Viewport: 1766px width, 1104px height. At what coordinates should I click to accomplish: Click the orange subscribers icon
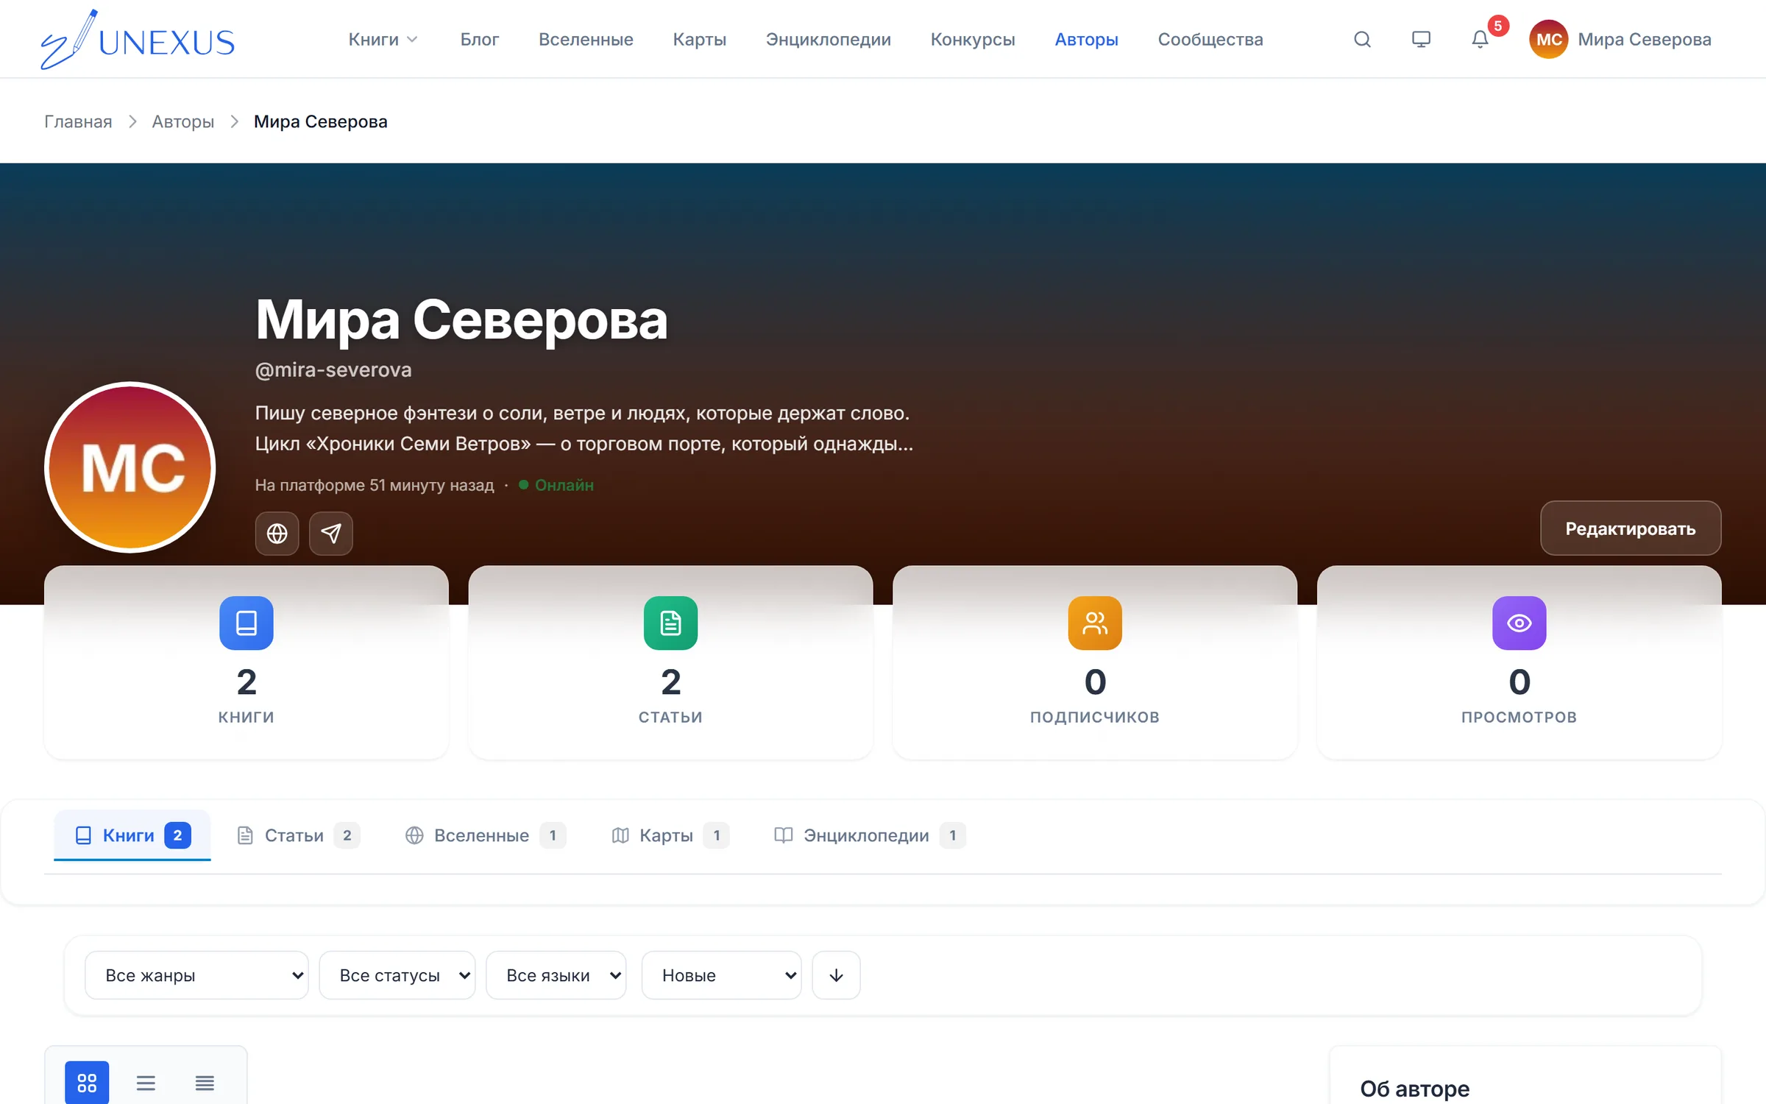pyautogui.click(x=1095, y=623)
